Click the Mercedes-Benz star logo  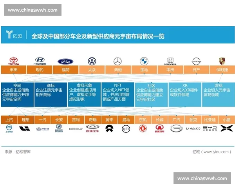117,61
